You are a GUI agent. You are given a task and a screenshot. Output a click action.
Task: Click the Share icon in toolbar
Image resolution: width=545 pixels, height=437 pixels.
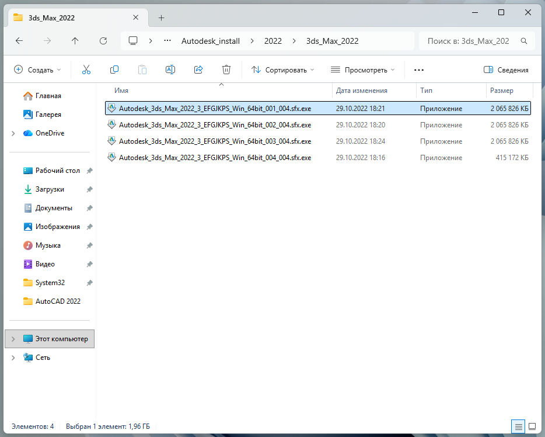[198, 70]
